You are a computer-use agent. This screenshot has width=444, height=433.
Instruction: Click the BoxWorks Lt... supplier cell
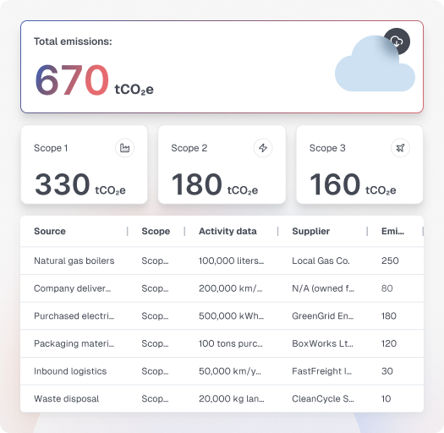tap(322, 343)
